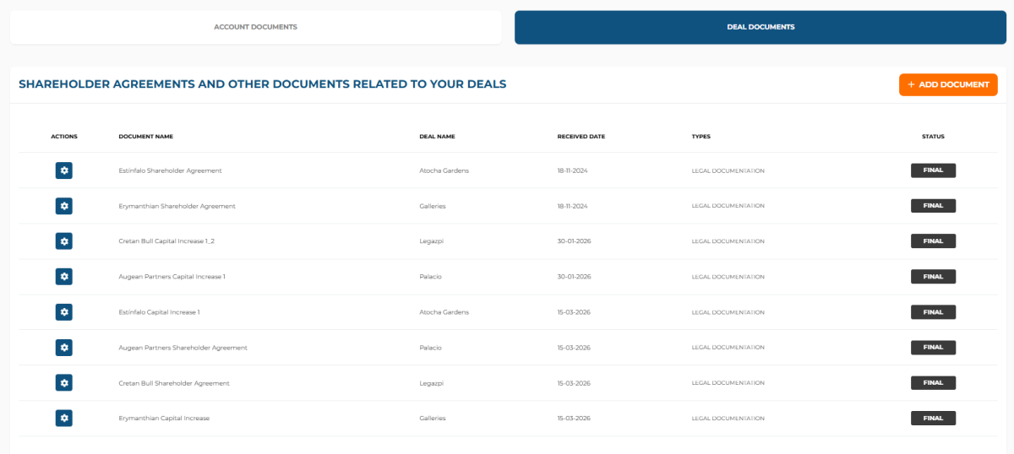
Task: Open actions gear for Estinfalo Capital Increase 1
Action: pyautogui.click(x=64, y=312)
